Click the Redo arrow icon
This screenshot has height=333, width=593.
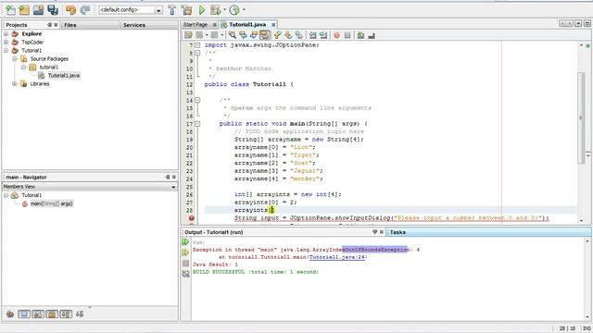(85, 10)
